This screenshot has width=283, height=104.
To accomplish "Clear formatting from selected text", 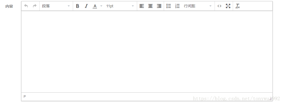I will pos(238,6).
